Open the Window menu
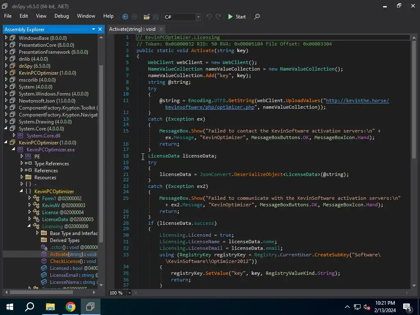The height and width of the screenshot is (315, 420). 86,16
